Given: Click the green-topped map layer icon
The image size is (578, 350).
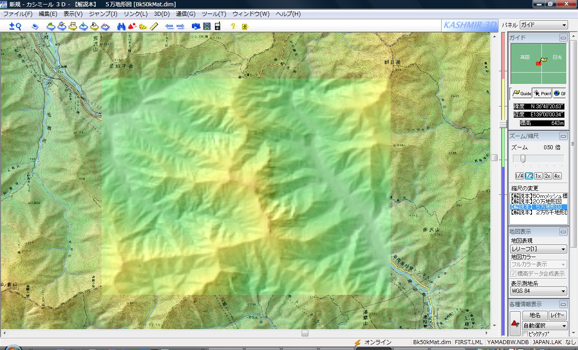Looking at the screenshot, I should coord(51,26).
